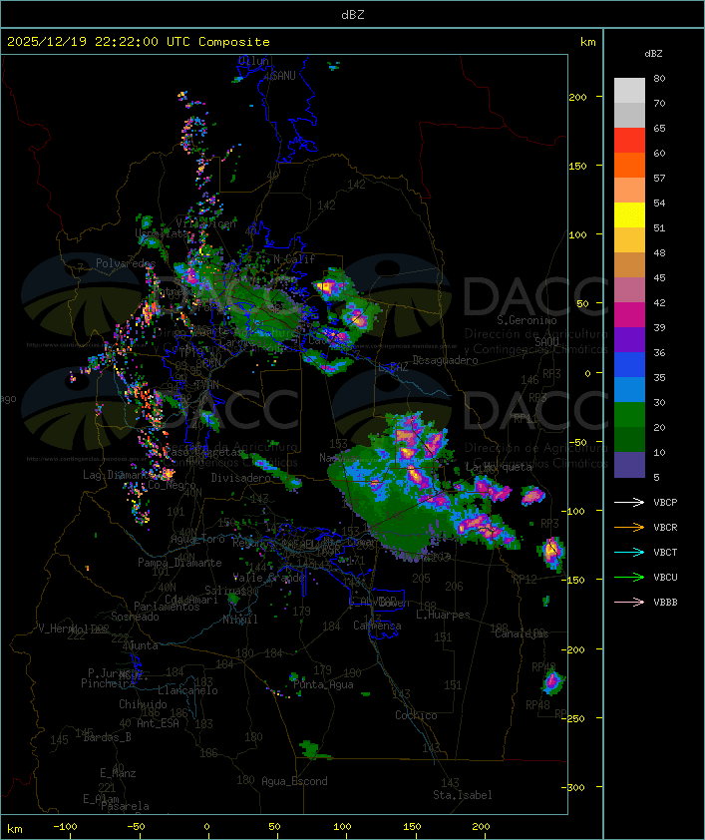Click the 'Desaguadero' map label
This screenshot has height=840, width=705.
point(446,360)
